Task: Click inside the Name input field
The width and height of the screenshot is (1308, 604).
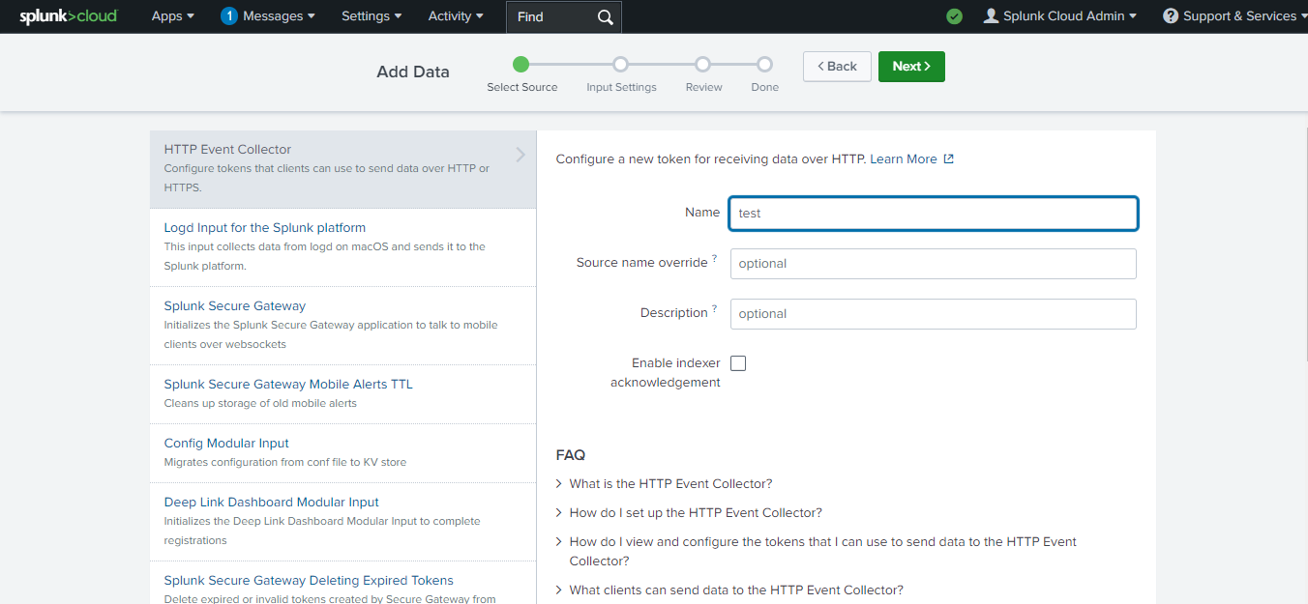Action: 932,213
